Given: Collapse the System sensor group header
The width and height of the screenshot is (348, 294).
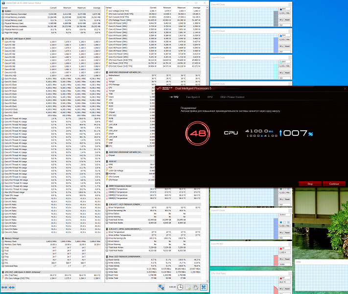Looking at the screenshot, I should pyautogui.click(x=51, y=11).
